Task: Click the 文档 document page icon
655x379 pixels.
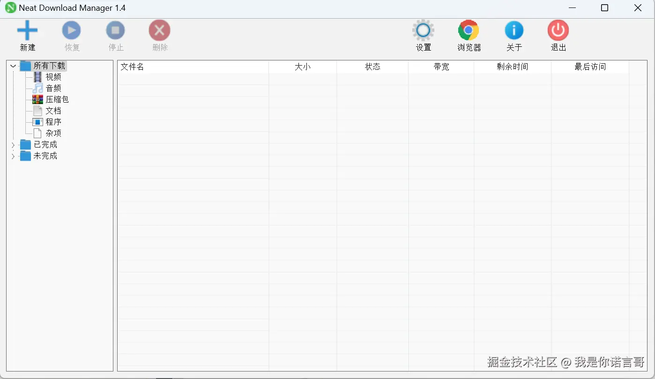Action: (x=38, y=111)
